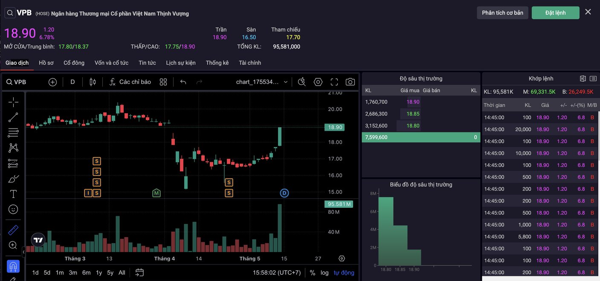Select the 5y time range
Screen dimensions: 600x281
coord(110,272)
